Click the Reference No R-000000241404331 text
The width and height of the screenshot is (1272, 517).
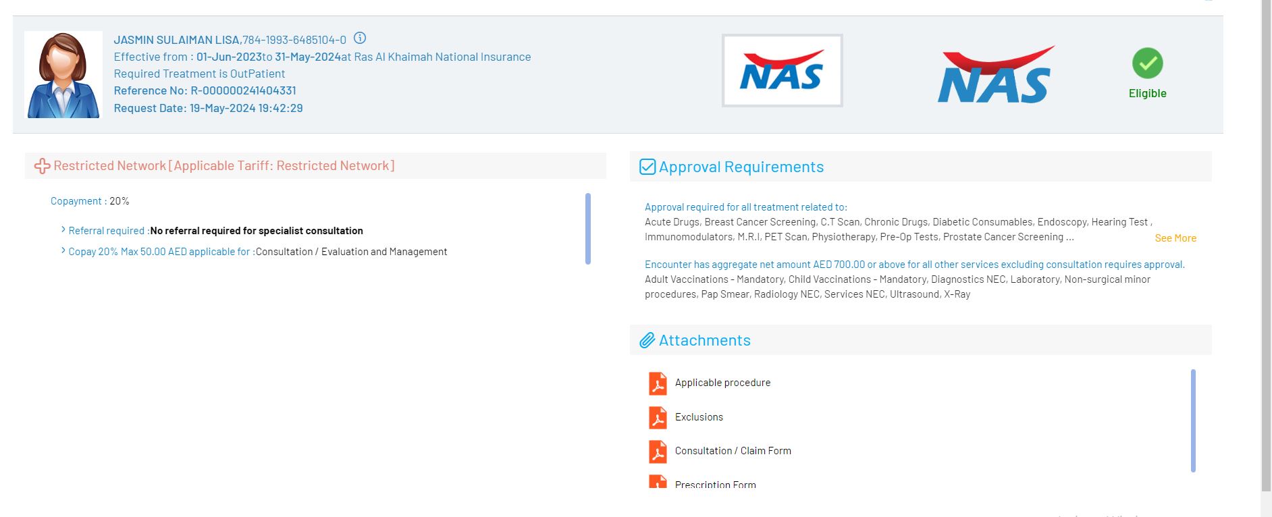(x=205, y=90)
